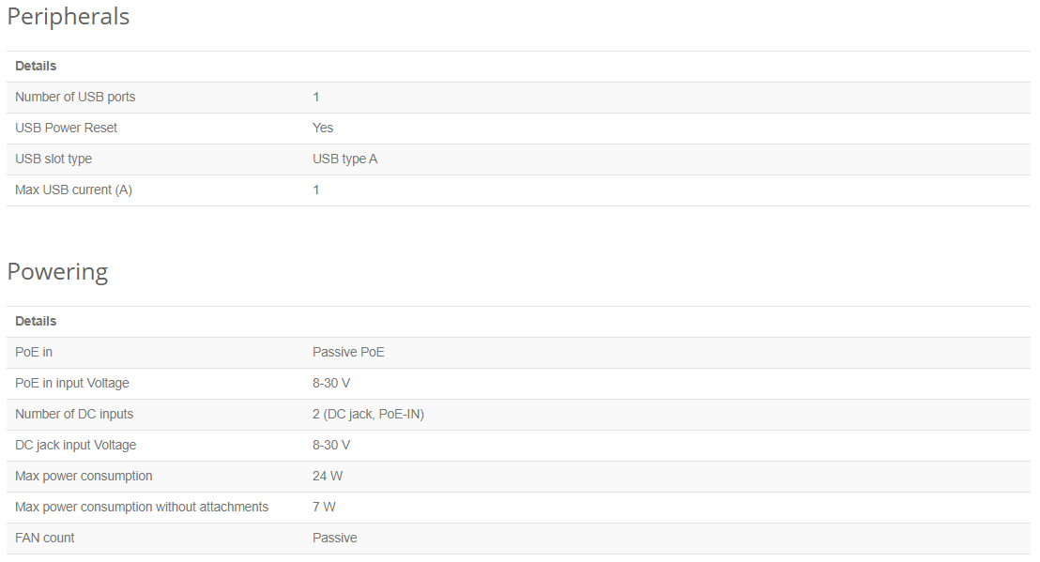This screenshot has height=562, width=1040.
Task: Select the FAN count row label
Action: click(44, 539)
